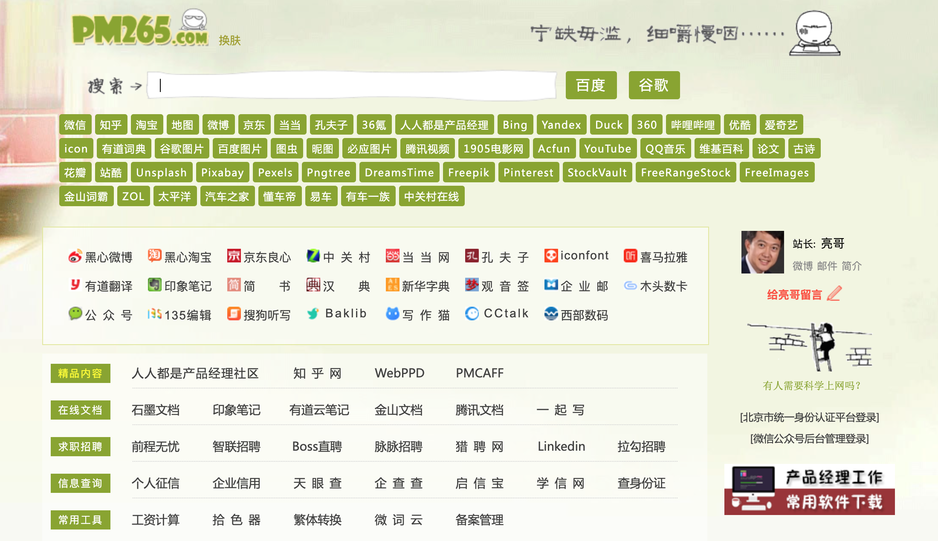
Task: Click the 写作猫 cat icon
Action: click(392, 314)
